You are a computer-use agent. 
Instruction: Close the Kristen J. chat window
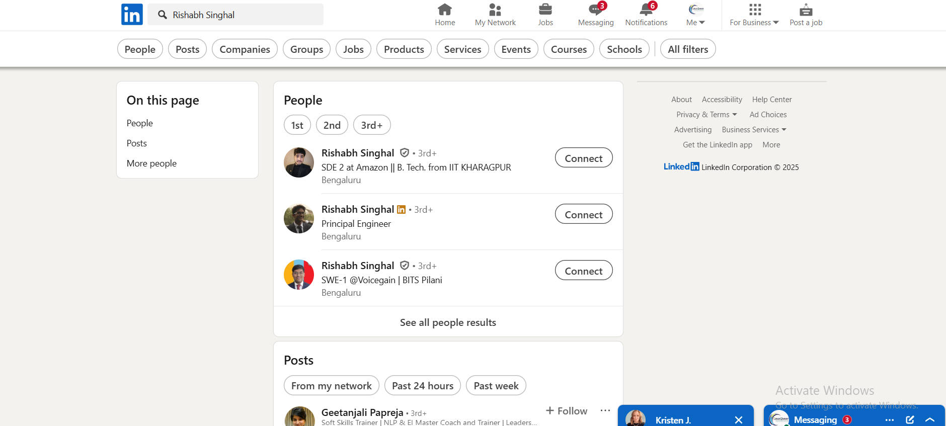click(738, 419)
